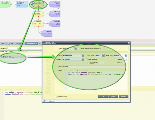
Task: Select the 2. Mapping filter node
Action: [22, 4]
